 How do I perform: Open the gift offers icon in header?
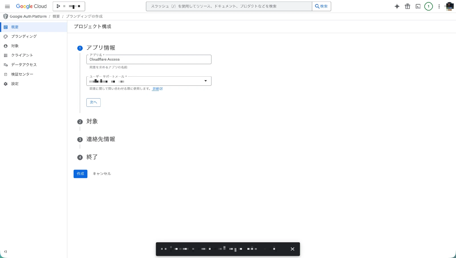coord(407,6)
